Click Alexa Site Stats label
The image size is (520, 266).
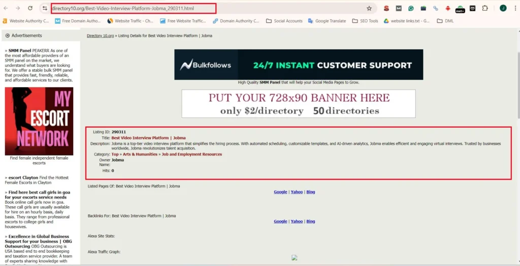(101, 236)
